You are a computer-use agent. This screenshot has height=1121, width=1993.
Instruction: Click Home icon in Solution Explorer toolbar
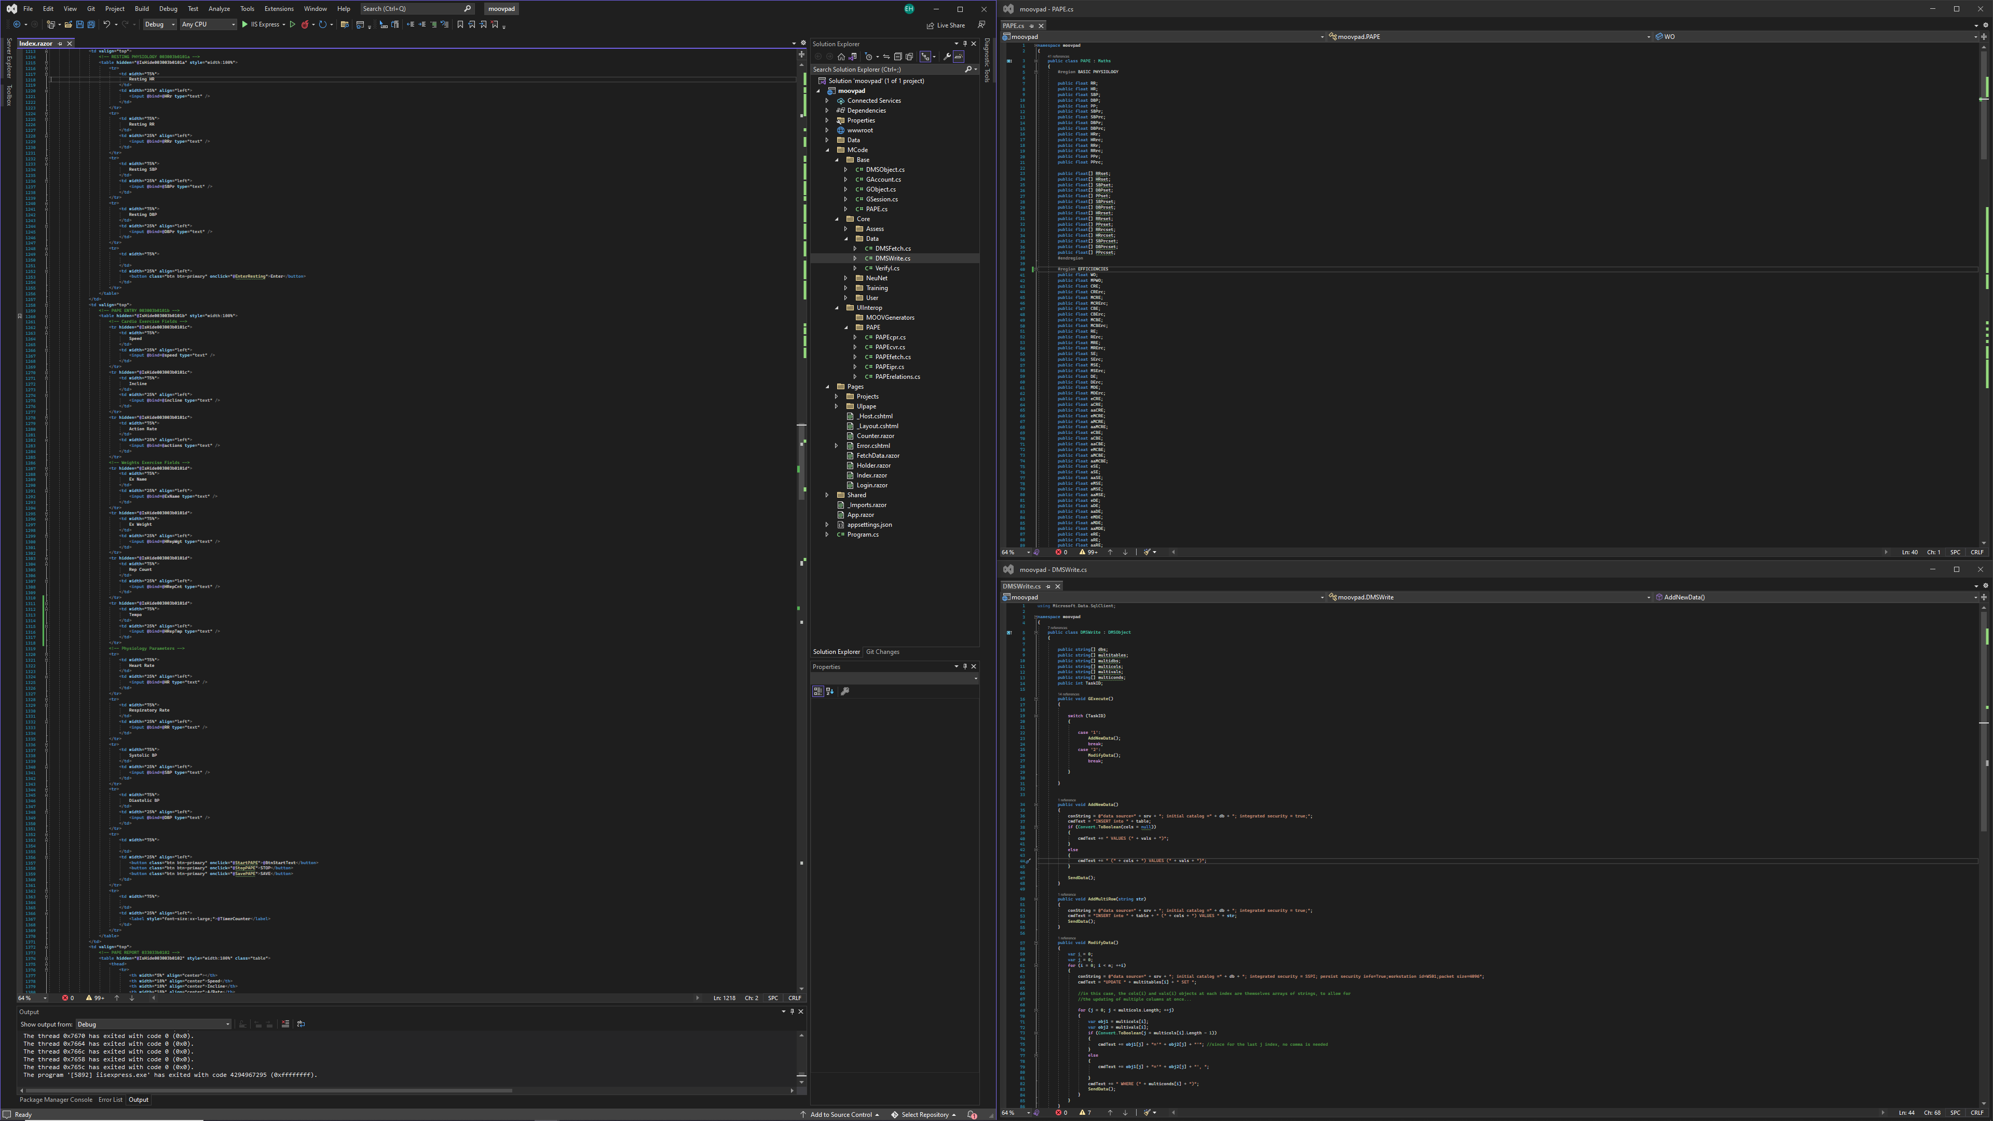tap(841, 57)
